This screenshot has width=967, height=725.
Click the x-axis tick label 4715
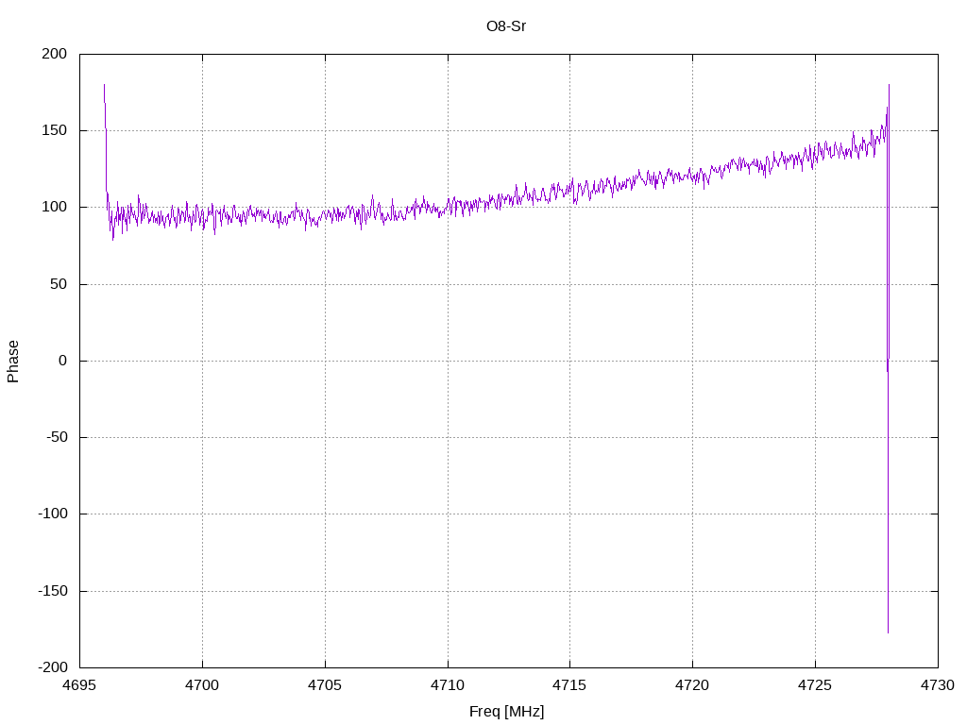(569, 685)
